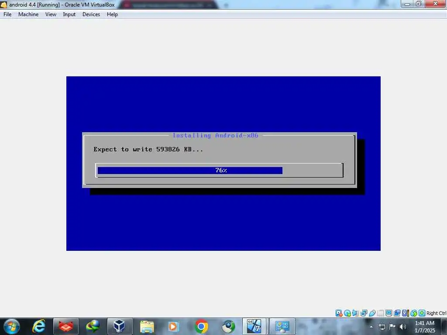The width and height of the screenshot is (447, 335).
Task: Click the mouse integration status icon
Action: point(414,313)
